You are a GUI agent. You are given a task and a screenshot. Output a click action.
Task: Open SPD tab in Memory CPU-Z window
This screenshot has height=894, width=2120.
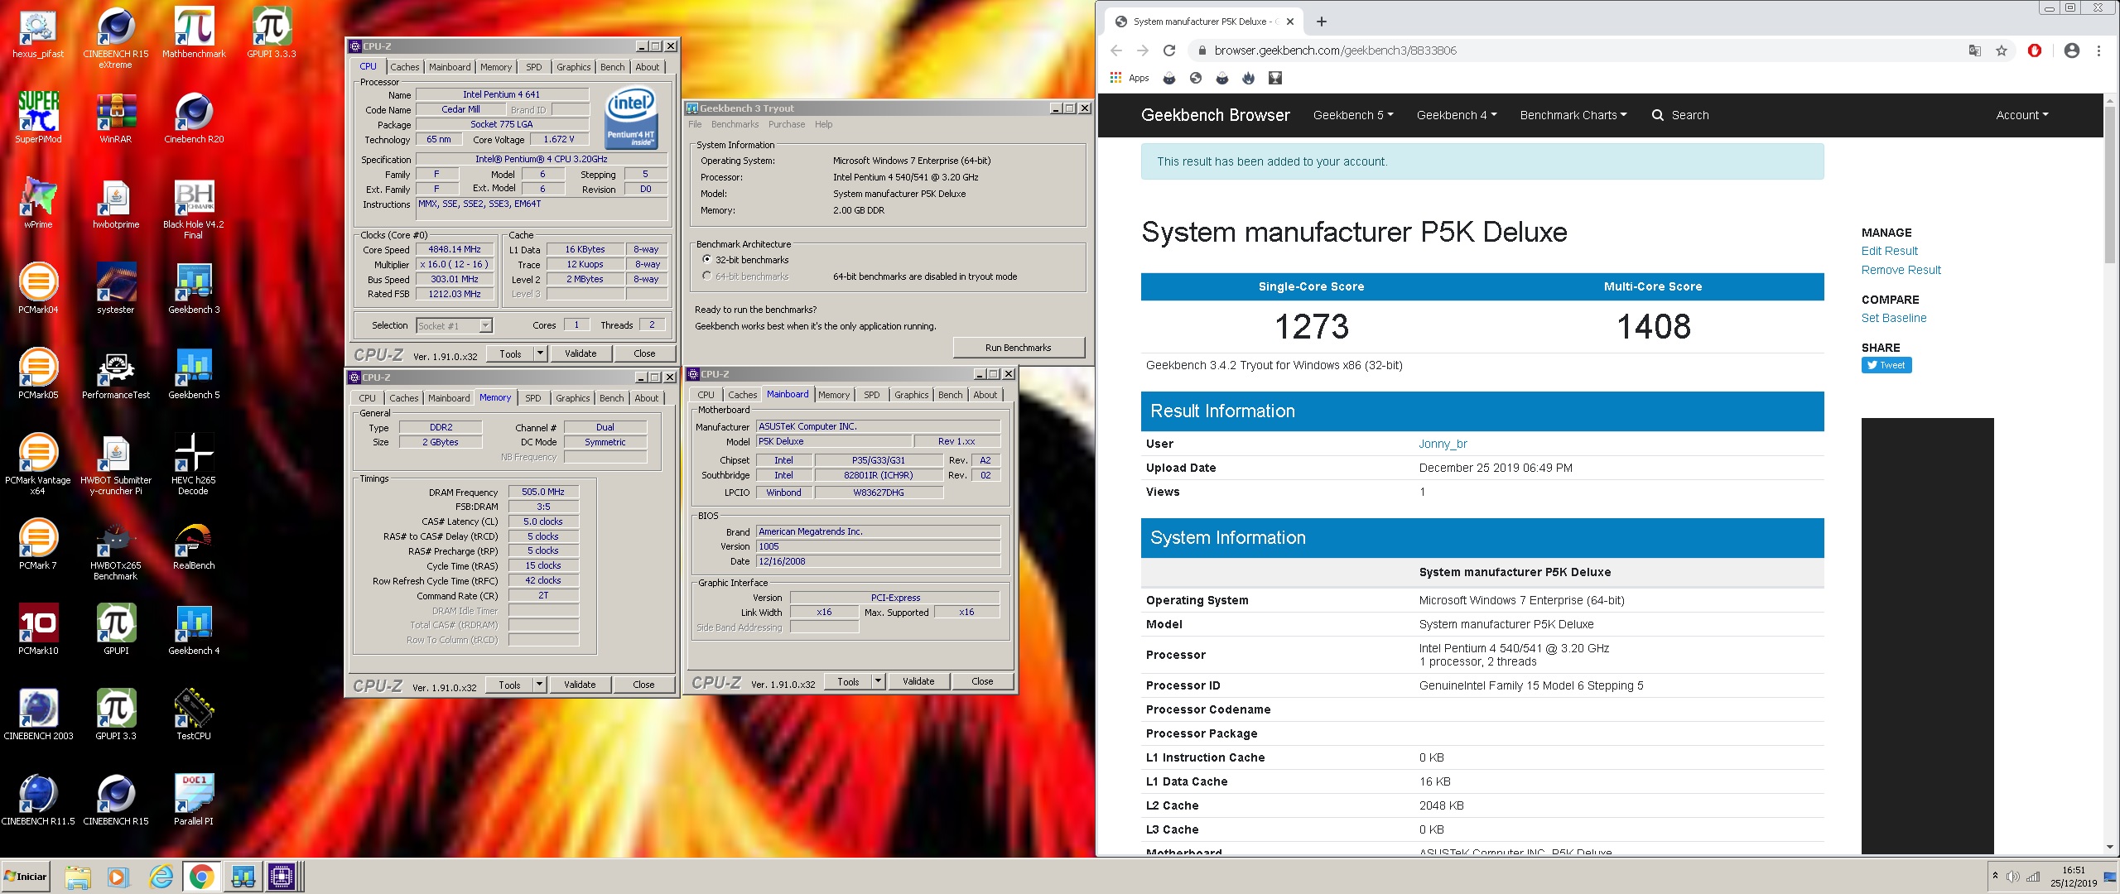533,398
